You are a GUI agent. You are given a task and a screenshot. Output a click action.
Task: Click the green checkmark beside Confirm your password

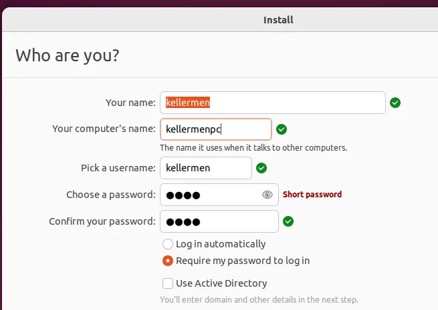tap(288, 221)
